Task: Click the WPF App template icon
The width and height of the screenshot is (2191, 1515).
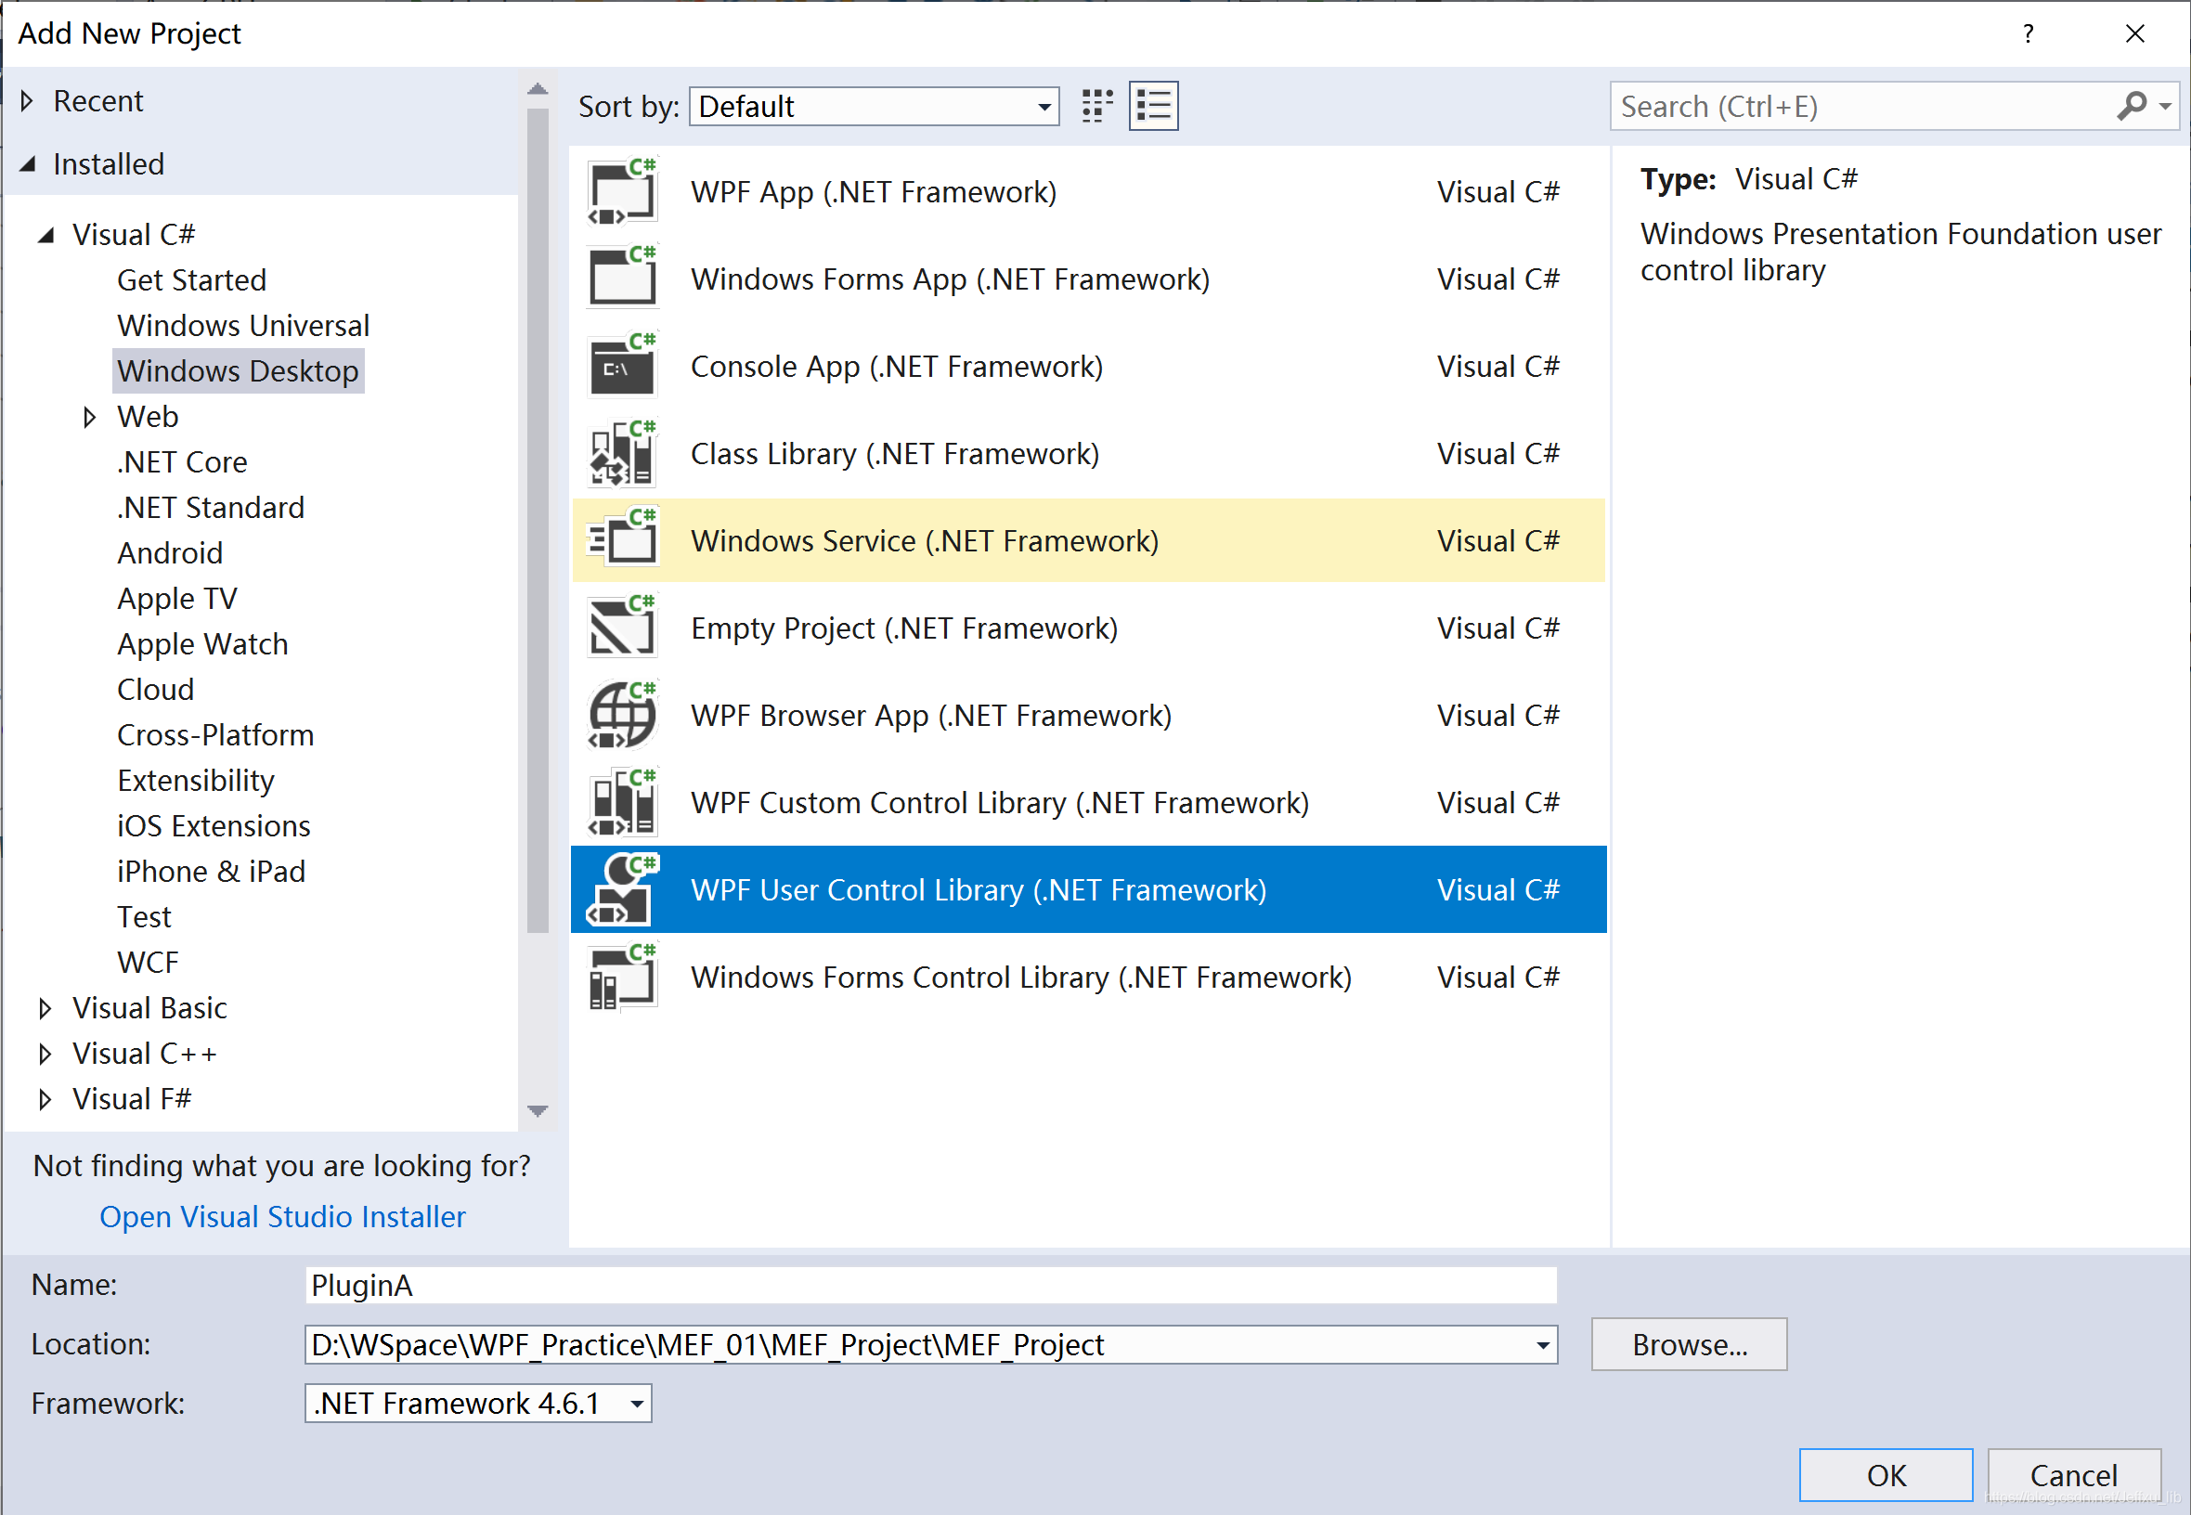Action: pos(622,193)
